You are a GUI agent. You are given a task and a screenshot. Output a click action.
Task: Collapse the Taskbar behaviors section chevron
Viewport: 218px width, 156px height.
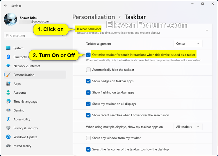coord(207,30)
